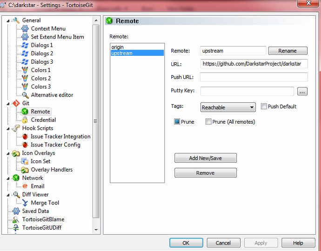The height and width of the screenshot is (251, 321).
Task: Click the Icon Overlays folder icon
Action: [x=16, y=153]
